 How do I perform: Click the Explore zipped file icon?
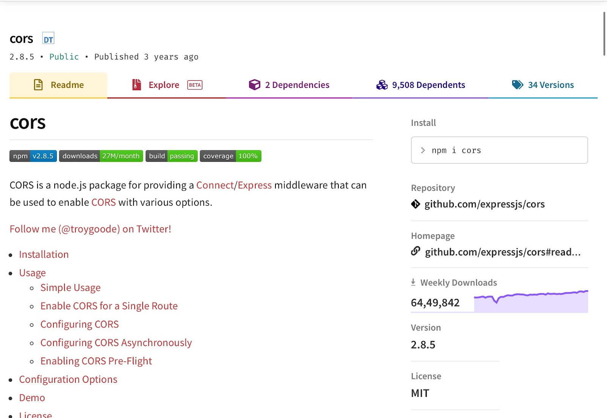137,85
